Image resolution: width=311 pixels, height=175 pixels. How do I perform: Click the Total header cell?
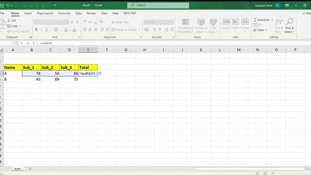click(88, 68)
